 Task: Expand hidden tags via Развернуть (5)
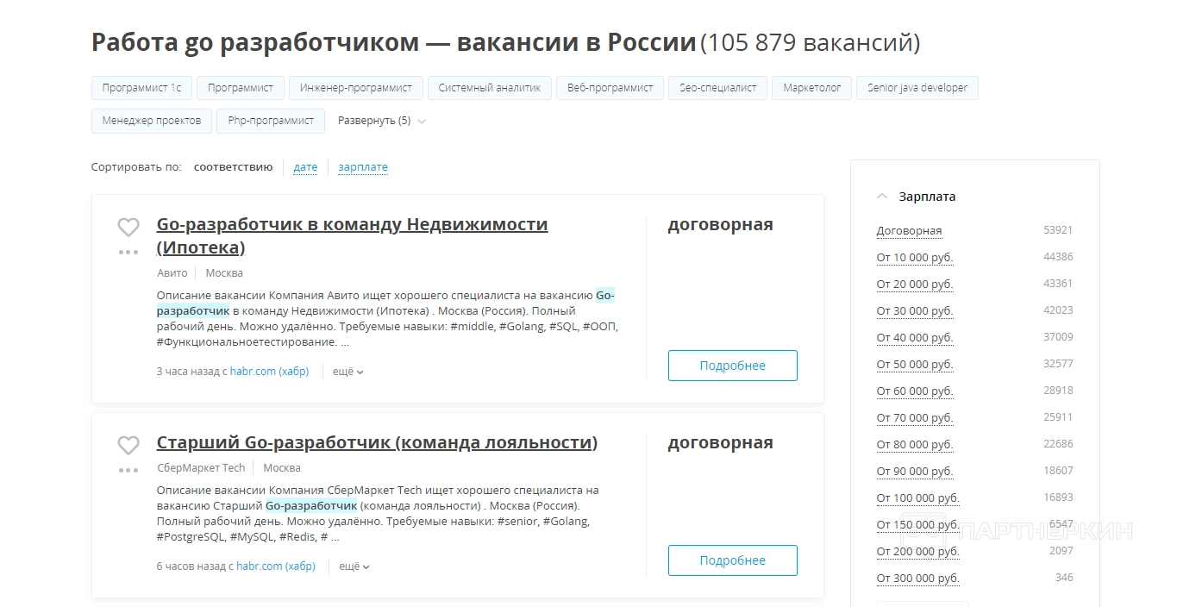[x=381, y=121]
